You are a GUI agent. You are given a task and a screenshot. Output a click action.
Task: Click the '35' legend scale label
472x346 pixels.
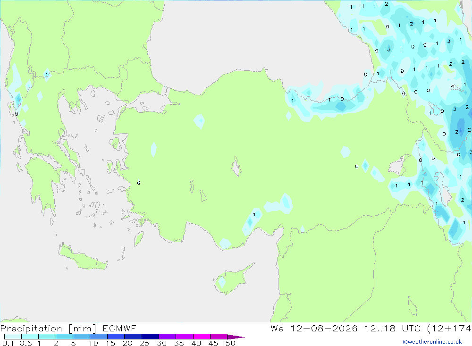[x=179, y=343]
